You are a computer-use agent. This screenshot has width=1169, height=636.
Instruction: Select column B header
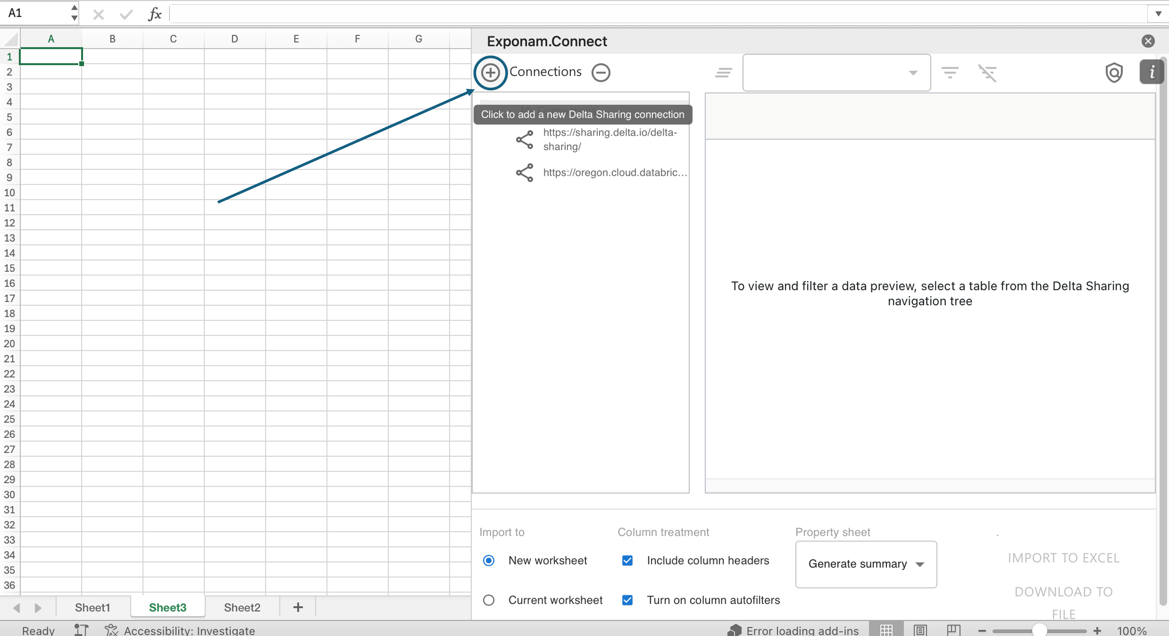coord(112,39)
